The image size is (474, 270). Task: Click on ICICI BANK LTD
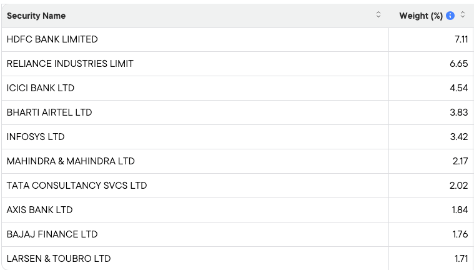click(x=41, y=88)
